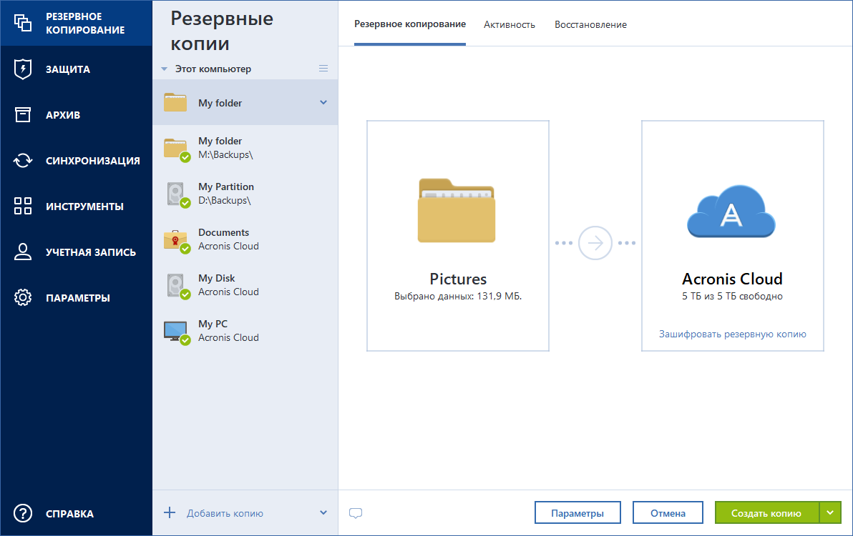Click the Зашифровать резервную копию link

(732, 334)
